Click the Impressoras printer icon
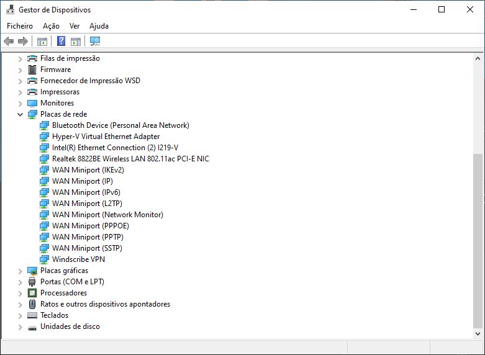This screenshot has height=355, width=485. click(x=32, y=92)
